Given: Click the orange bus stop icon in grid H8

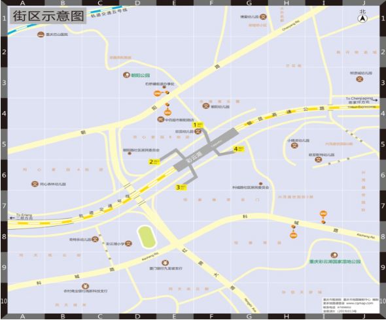Looking at the screenshot, I should coord(293,235).
